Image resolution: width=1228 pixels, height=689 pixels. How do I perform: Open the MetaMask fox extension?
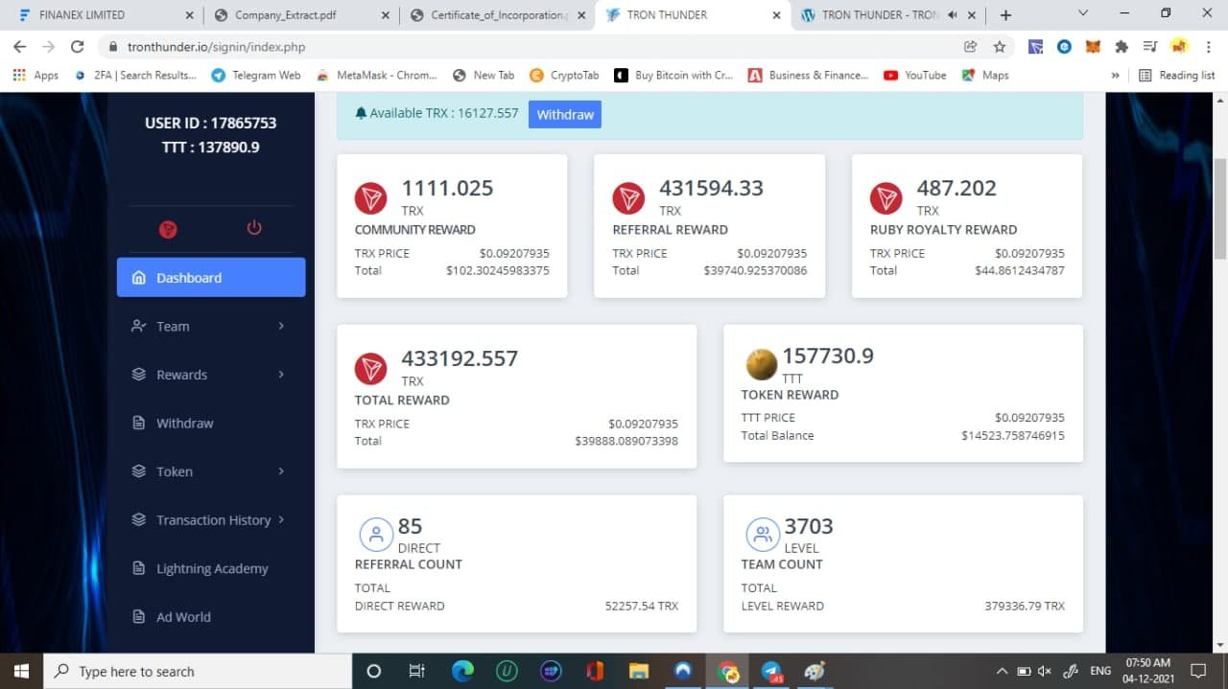coord(1092,46)
